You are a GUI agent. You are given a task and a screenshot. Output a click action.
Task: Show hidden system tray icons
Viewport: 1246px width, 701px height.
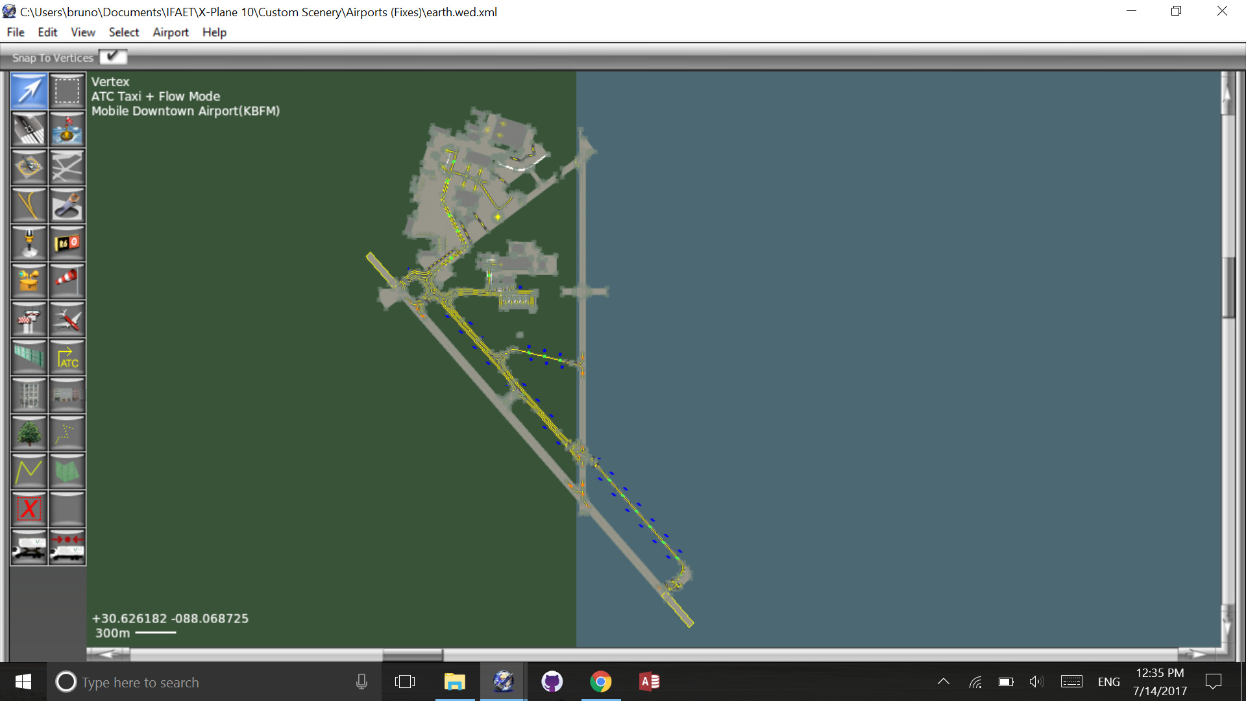click(x=944, y=682)
